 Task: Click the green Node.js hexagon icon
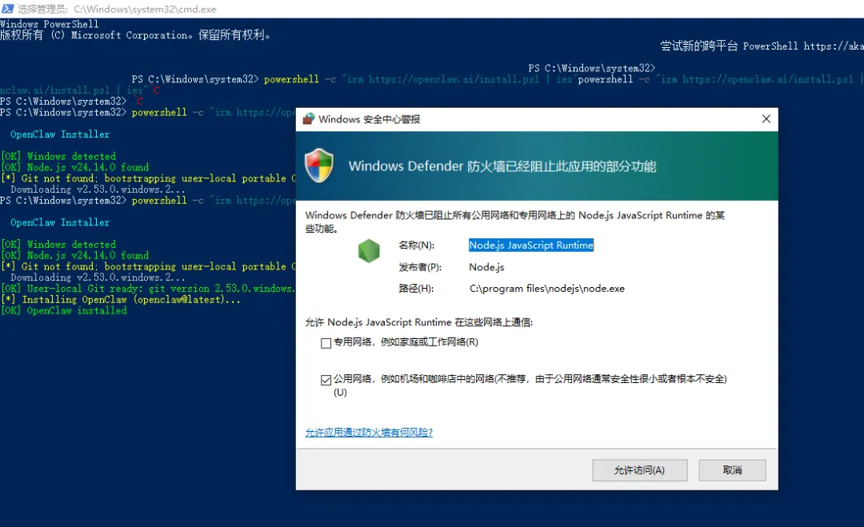(x=369, y=251)
